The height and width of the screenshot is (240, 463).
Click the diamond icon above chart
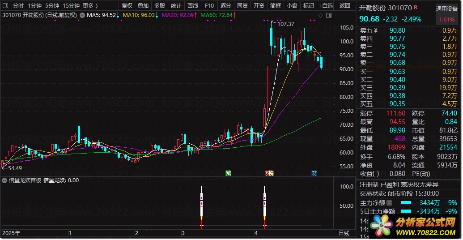tap(321, 15)
